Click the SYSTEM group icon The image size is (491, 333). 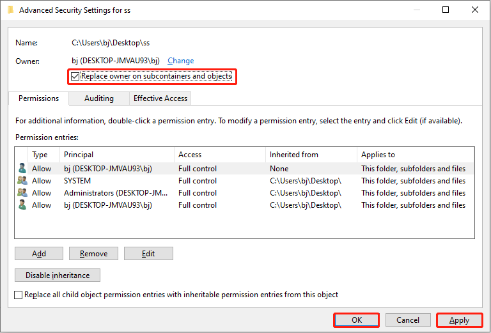22,181
